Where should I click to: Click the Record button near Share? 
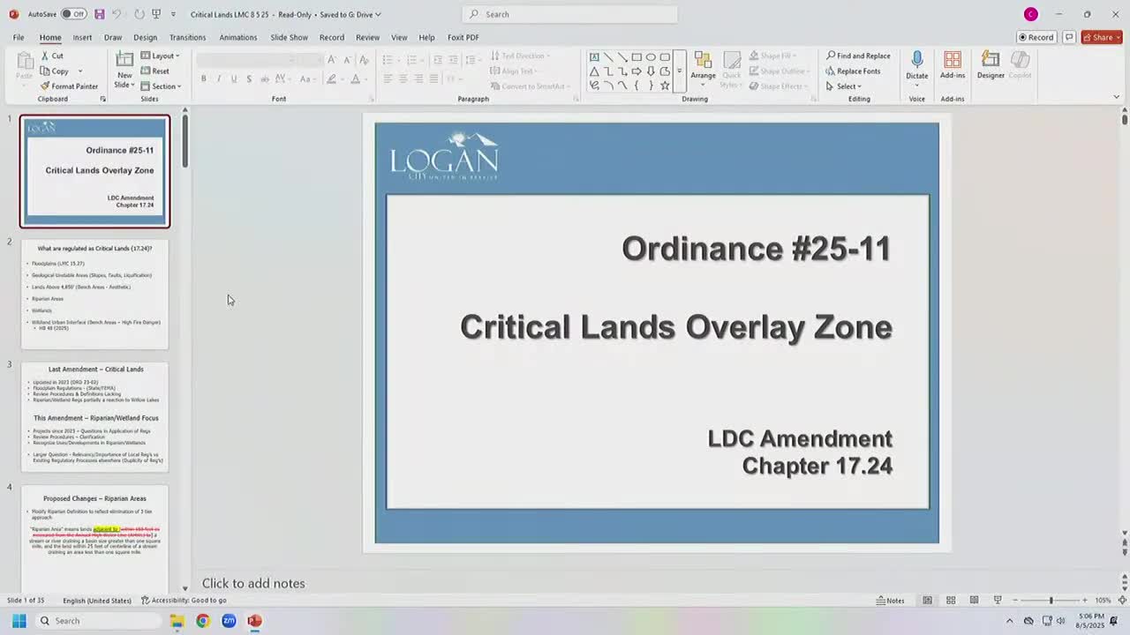coord(1036,37)
